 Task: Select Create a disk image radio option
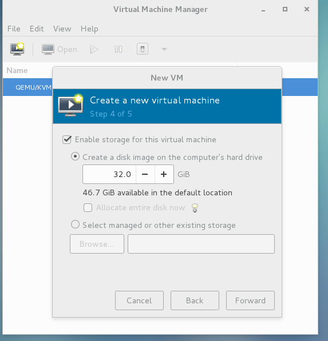pyautogui.click(x=75, y=157)
